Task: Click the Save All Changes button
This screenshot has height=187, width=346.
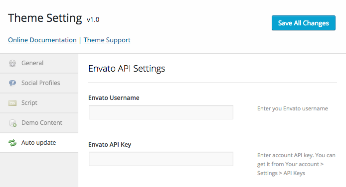Action: click(304, 23)
